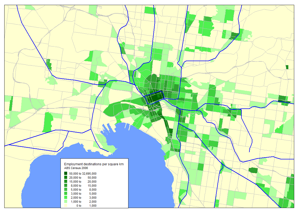Select the 5,000 to 8,000 legend swatch
This screenshot has width=299, height=212.
[x=66, y=190]
